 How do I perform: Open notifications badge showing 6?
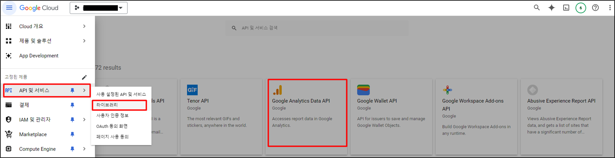[x=581, y=8]
